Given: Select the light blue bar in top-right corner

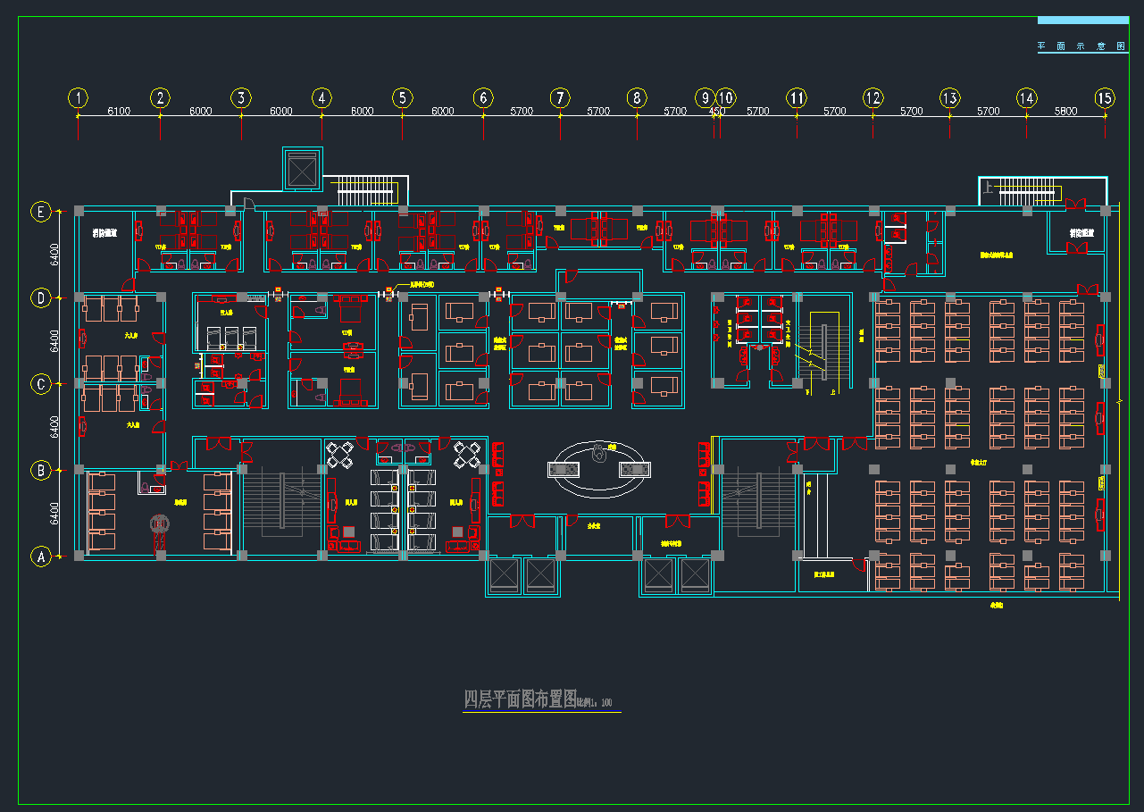Looking at the screenshot, I should [x=1082, y=21].
